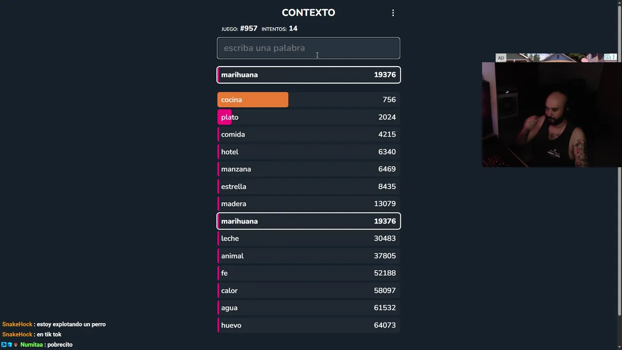Select the orange 'cocina' guess row
Viewport: 622px width, 350px height.
pos(309,100)
